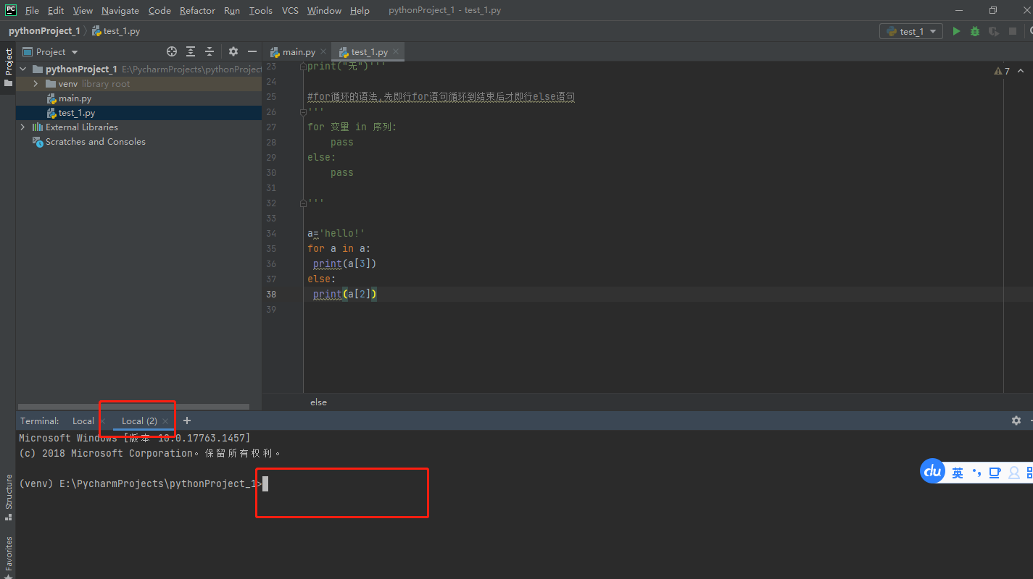Screen dimensions: 1033x579
Task: Hide the Project tool window
Action: pyautogui.click(x=251, y=51)
